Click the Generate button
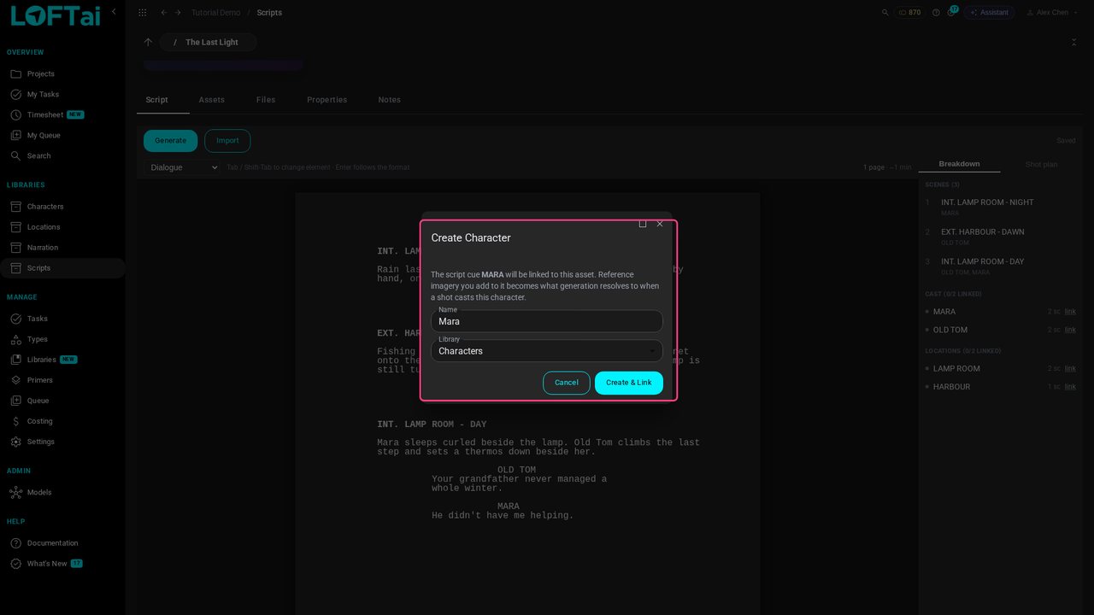Image resolution: width=1094 pixels, height=615 pixels. (170, 141)
